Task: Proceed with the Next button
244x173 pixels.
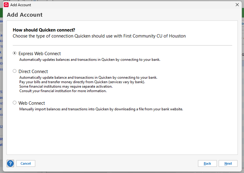Action: [228, 163]
